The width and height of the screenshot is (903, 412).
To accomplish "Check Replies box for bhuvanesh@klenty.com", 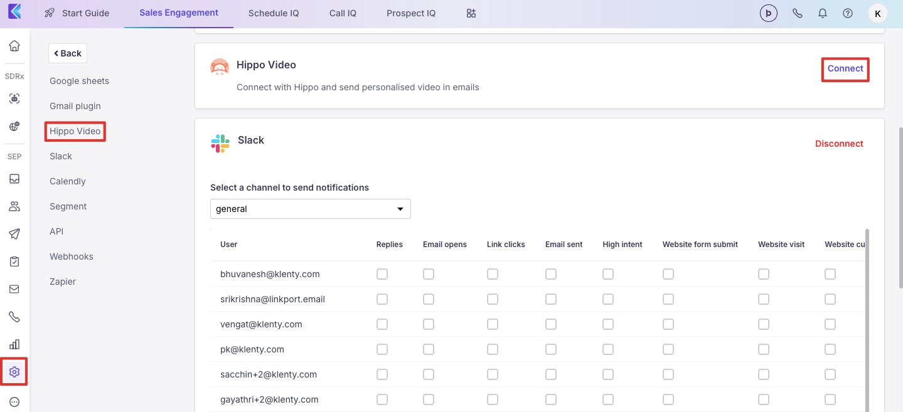I will (382, 274).
